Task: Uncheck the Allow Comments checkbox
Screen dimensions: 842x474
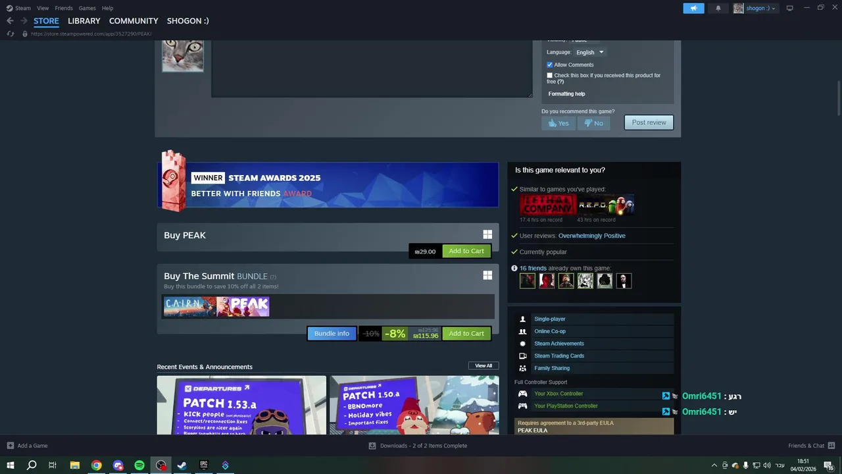Action: (x=550, y=65)
